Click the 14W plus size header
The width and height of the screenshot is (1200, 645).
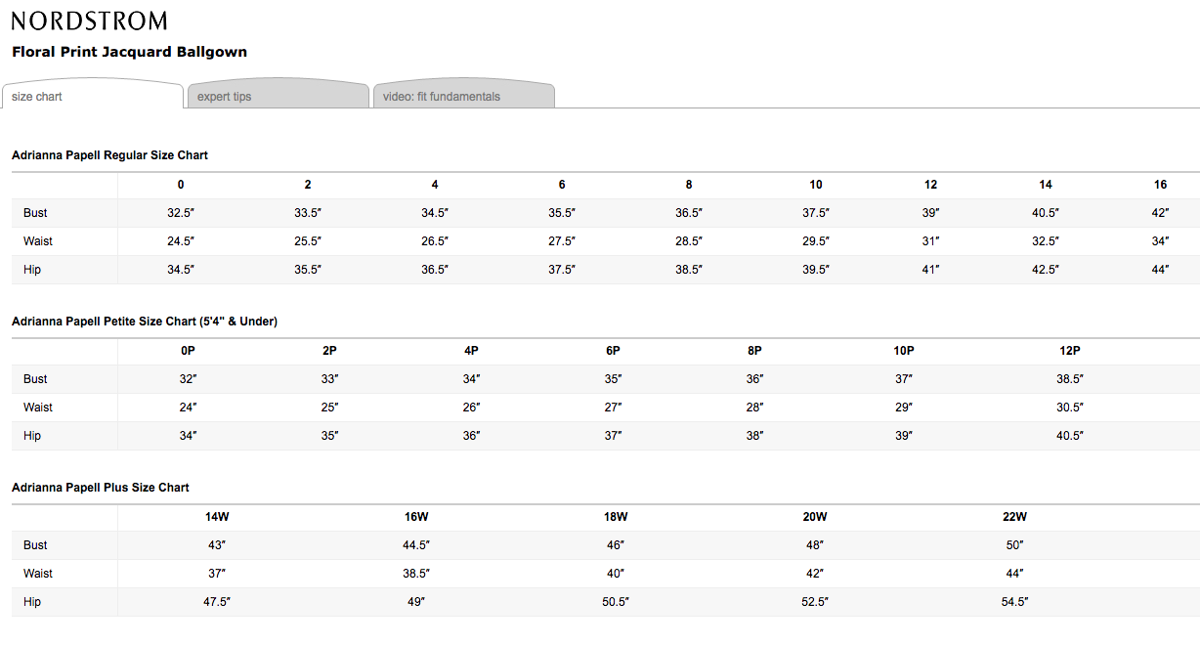coord(216,517)
